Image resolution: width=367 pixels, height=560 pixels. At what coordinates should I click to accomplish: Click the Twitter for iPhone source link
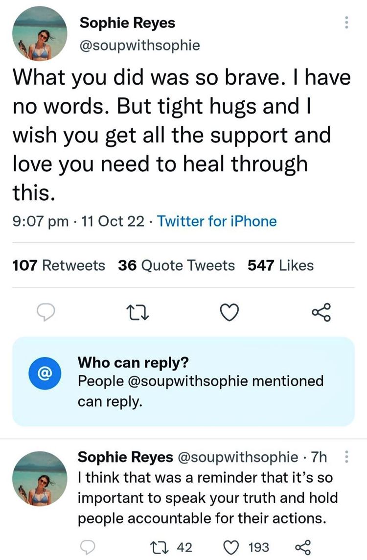(x=217, y=221)
